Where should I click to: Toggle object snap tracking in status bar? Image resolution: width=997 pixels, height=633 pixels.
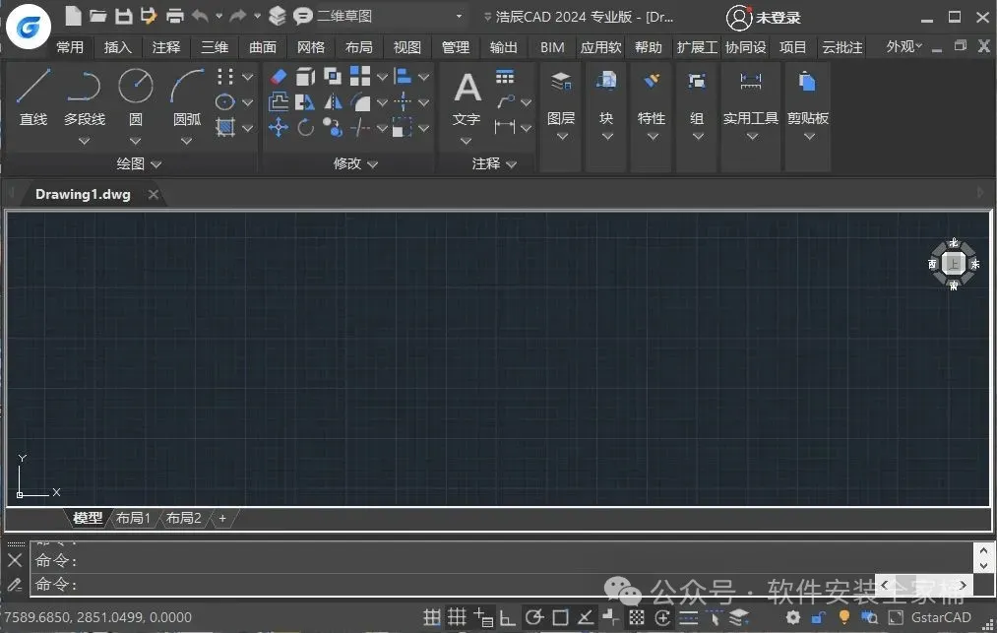point(586,617)
